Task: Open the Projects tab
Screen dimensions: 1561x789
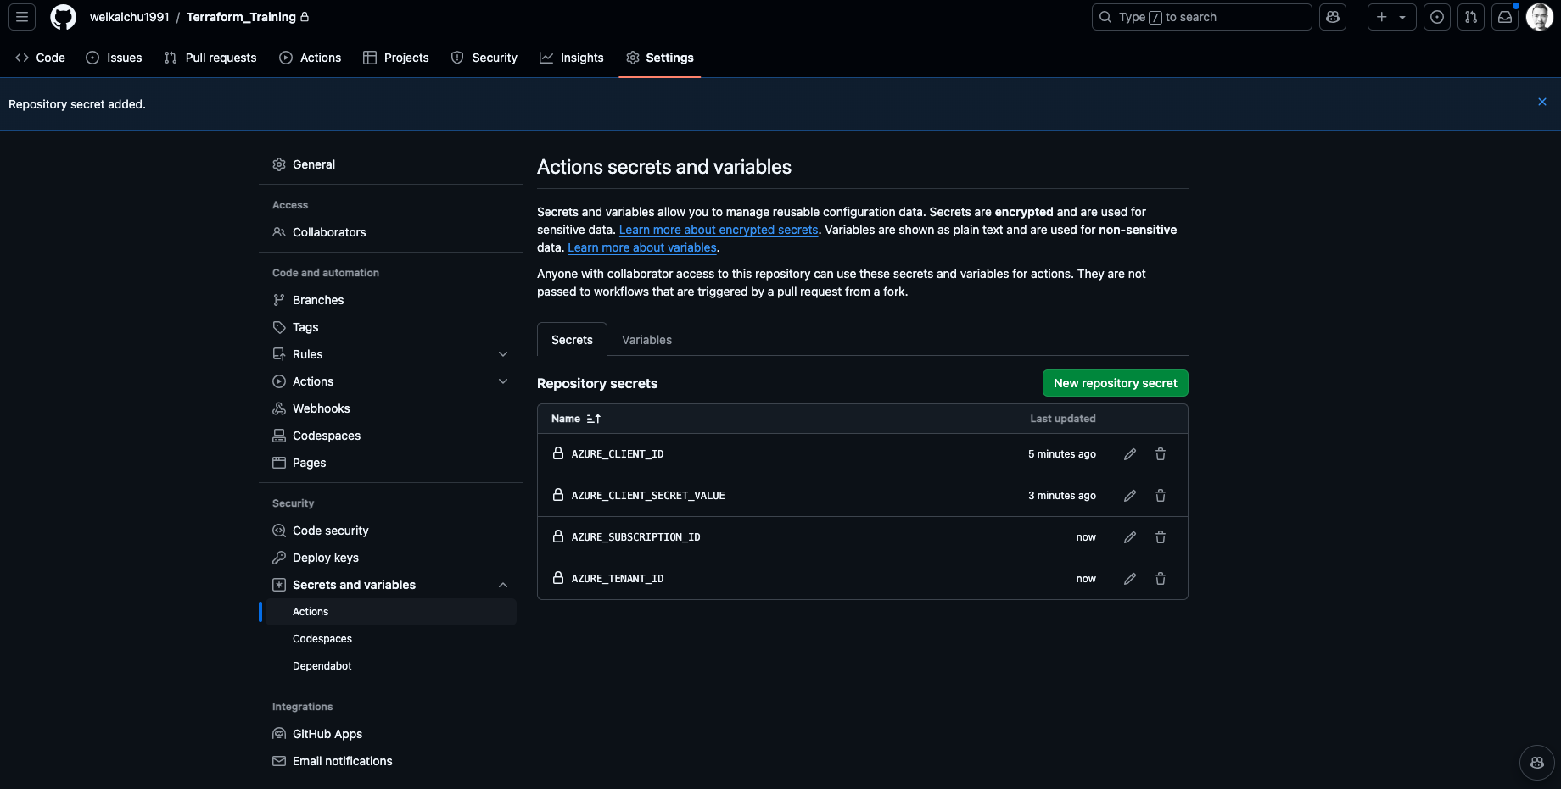Action: [x=396, y=58]
